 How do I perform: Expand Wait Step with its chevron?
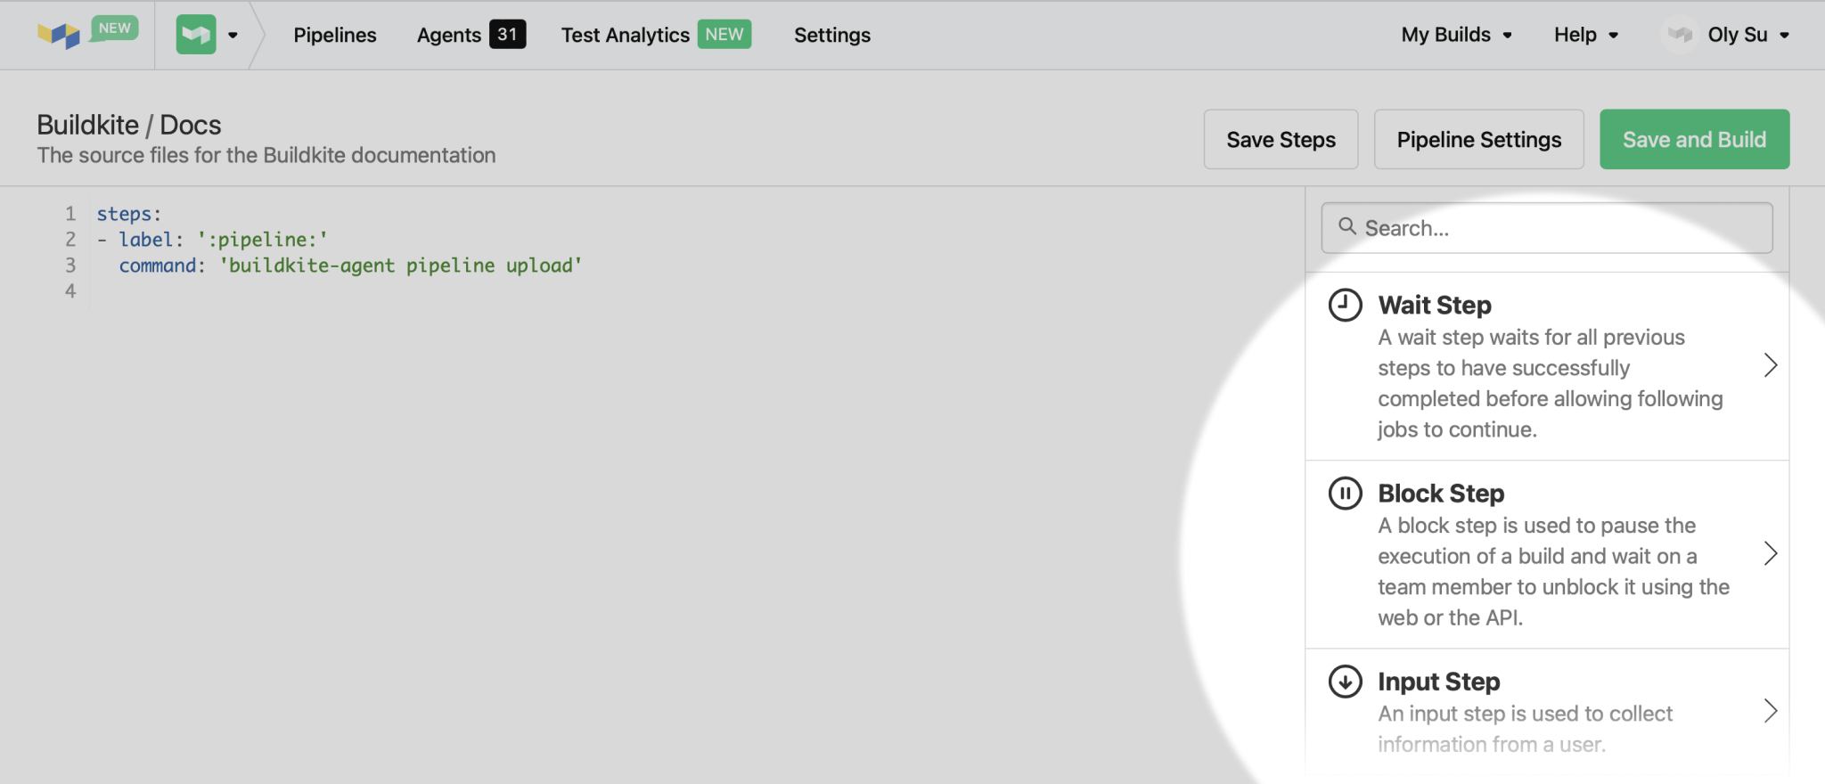[1771, 365]
